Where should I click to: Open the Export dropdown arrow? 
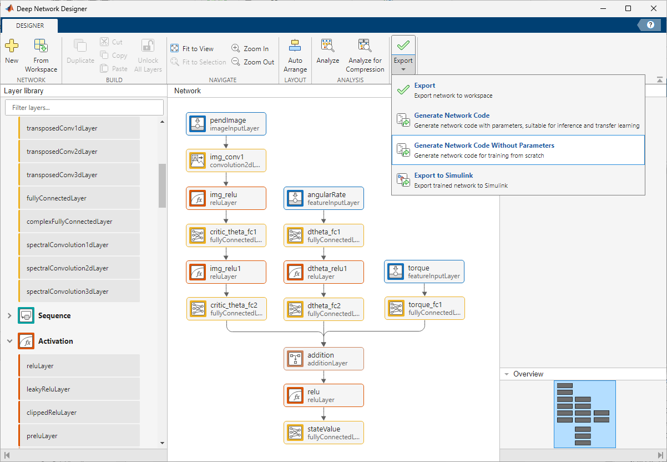click(403, 70)
